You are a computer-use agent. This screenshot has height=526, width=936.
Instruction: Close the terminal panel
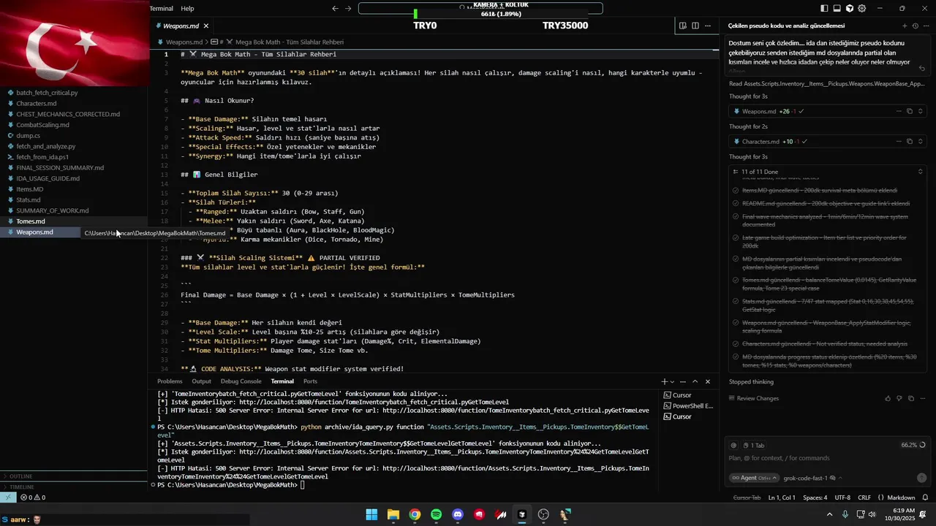707,381
